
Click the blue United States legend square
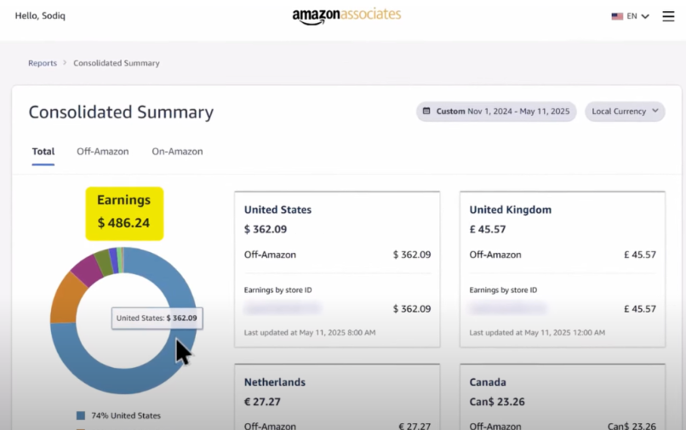tap(81, 416)
